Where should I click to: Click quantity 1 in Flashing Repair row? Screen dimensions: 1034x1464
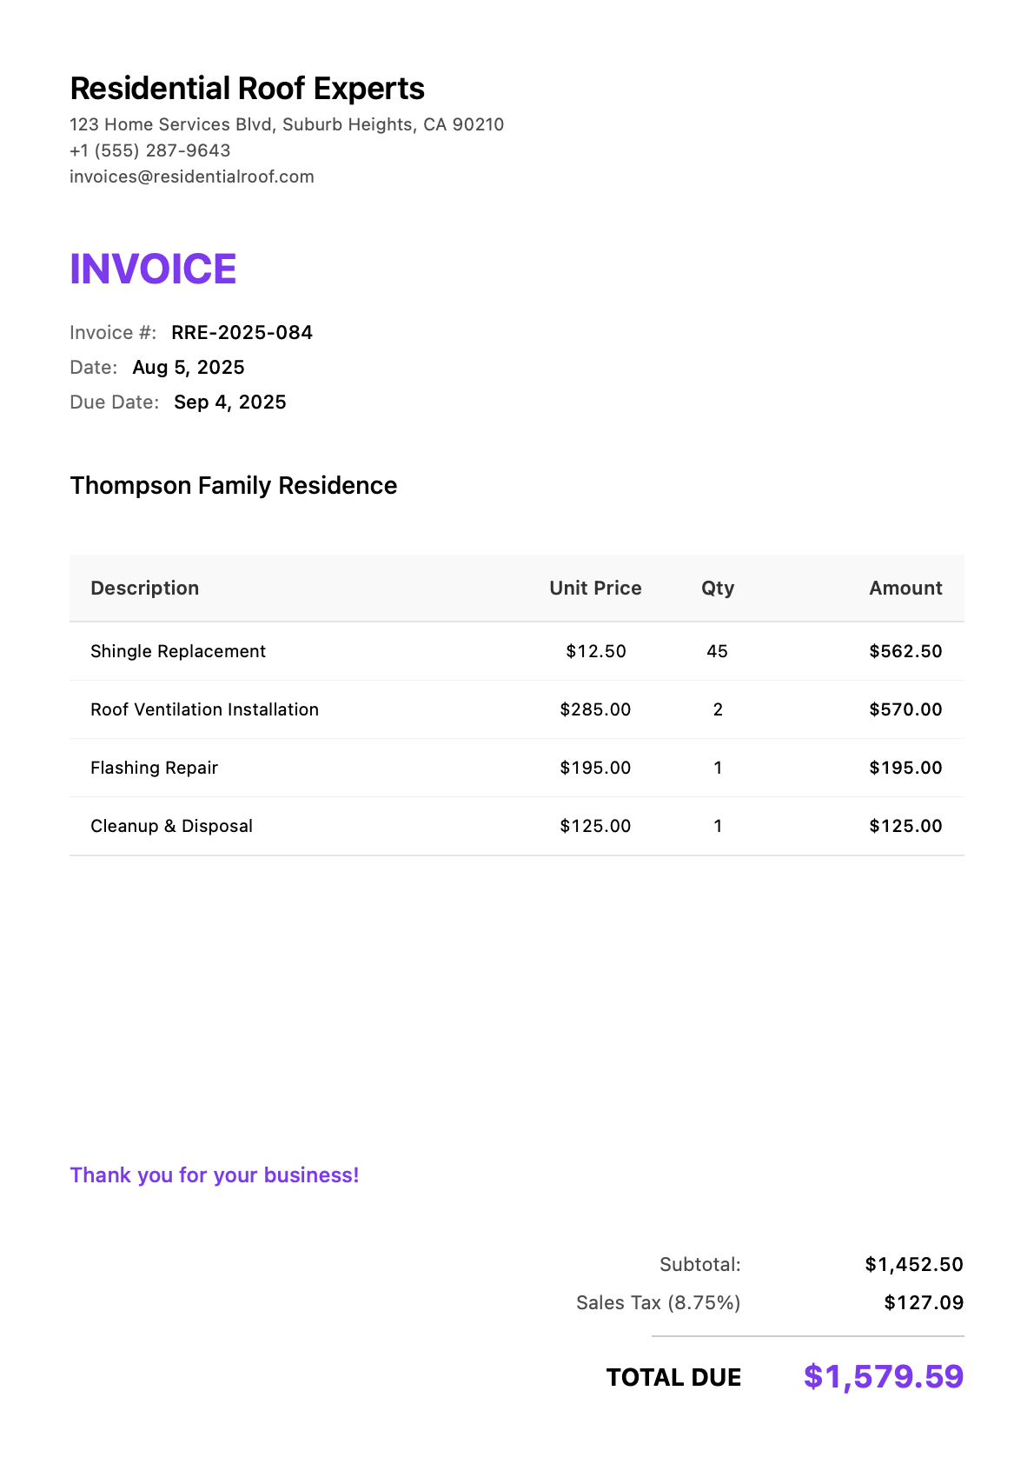coord(718,768)
